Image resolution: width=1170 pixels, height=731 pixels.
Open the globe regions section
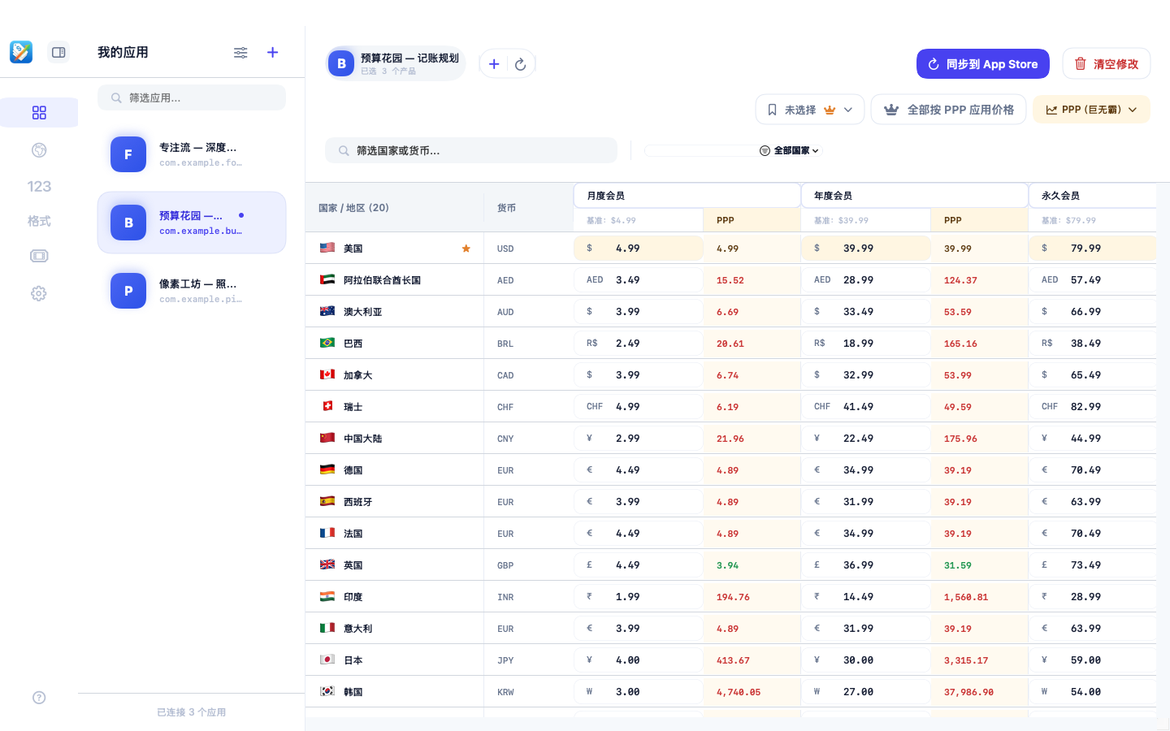tap(39, 150)
